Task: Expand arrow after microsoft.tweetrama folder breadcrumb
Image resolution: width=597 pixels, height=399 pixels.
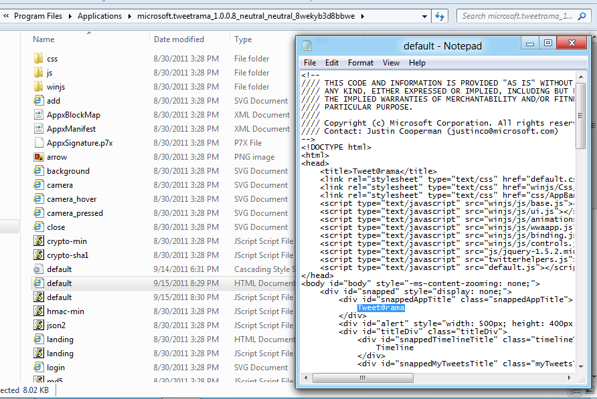Action: click(x=363, y=16)
